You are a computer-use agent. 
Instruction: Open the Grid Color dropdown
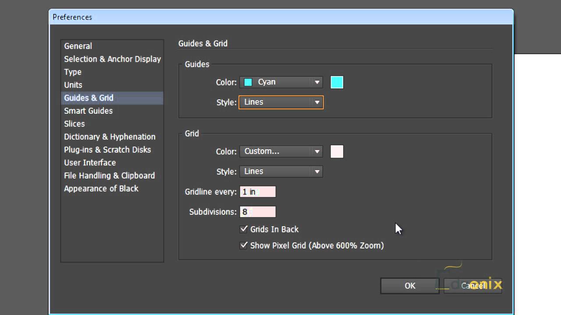coord(281,151)
